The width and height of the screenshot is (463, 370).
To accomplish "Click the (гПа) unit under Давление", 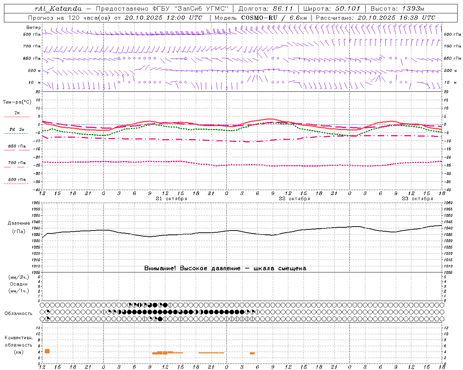I will tap(19, 232).
